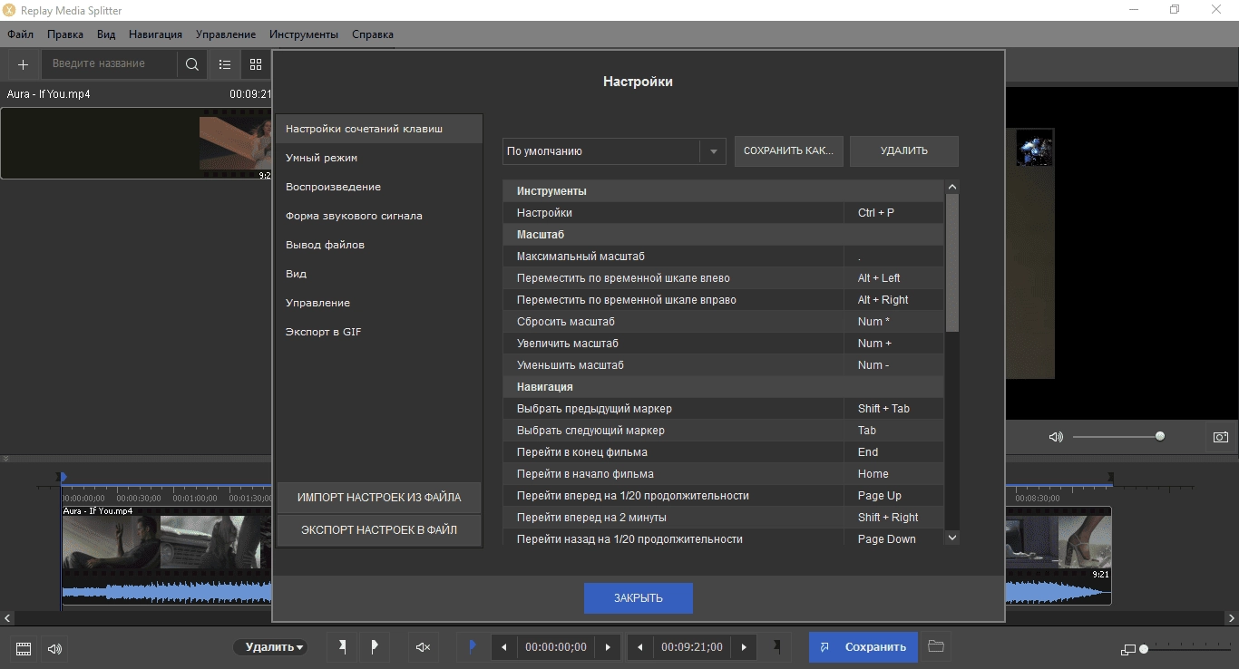
Task: Step end time 00:09:21;00 backward
Action: tap(640, 647)
